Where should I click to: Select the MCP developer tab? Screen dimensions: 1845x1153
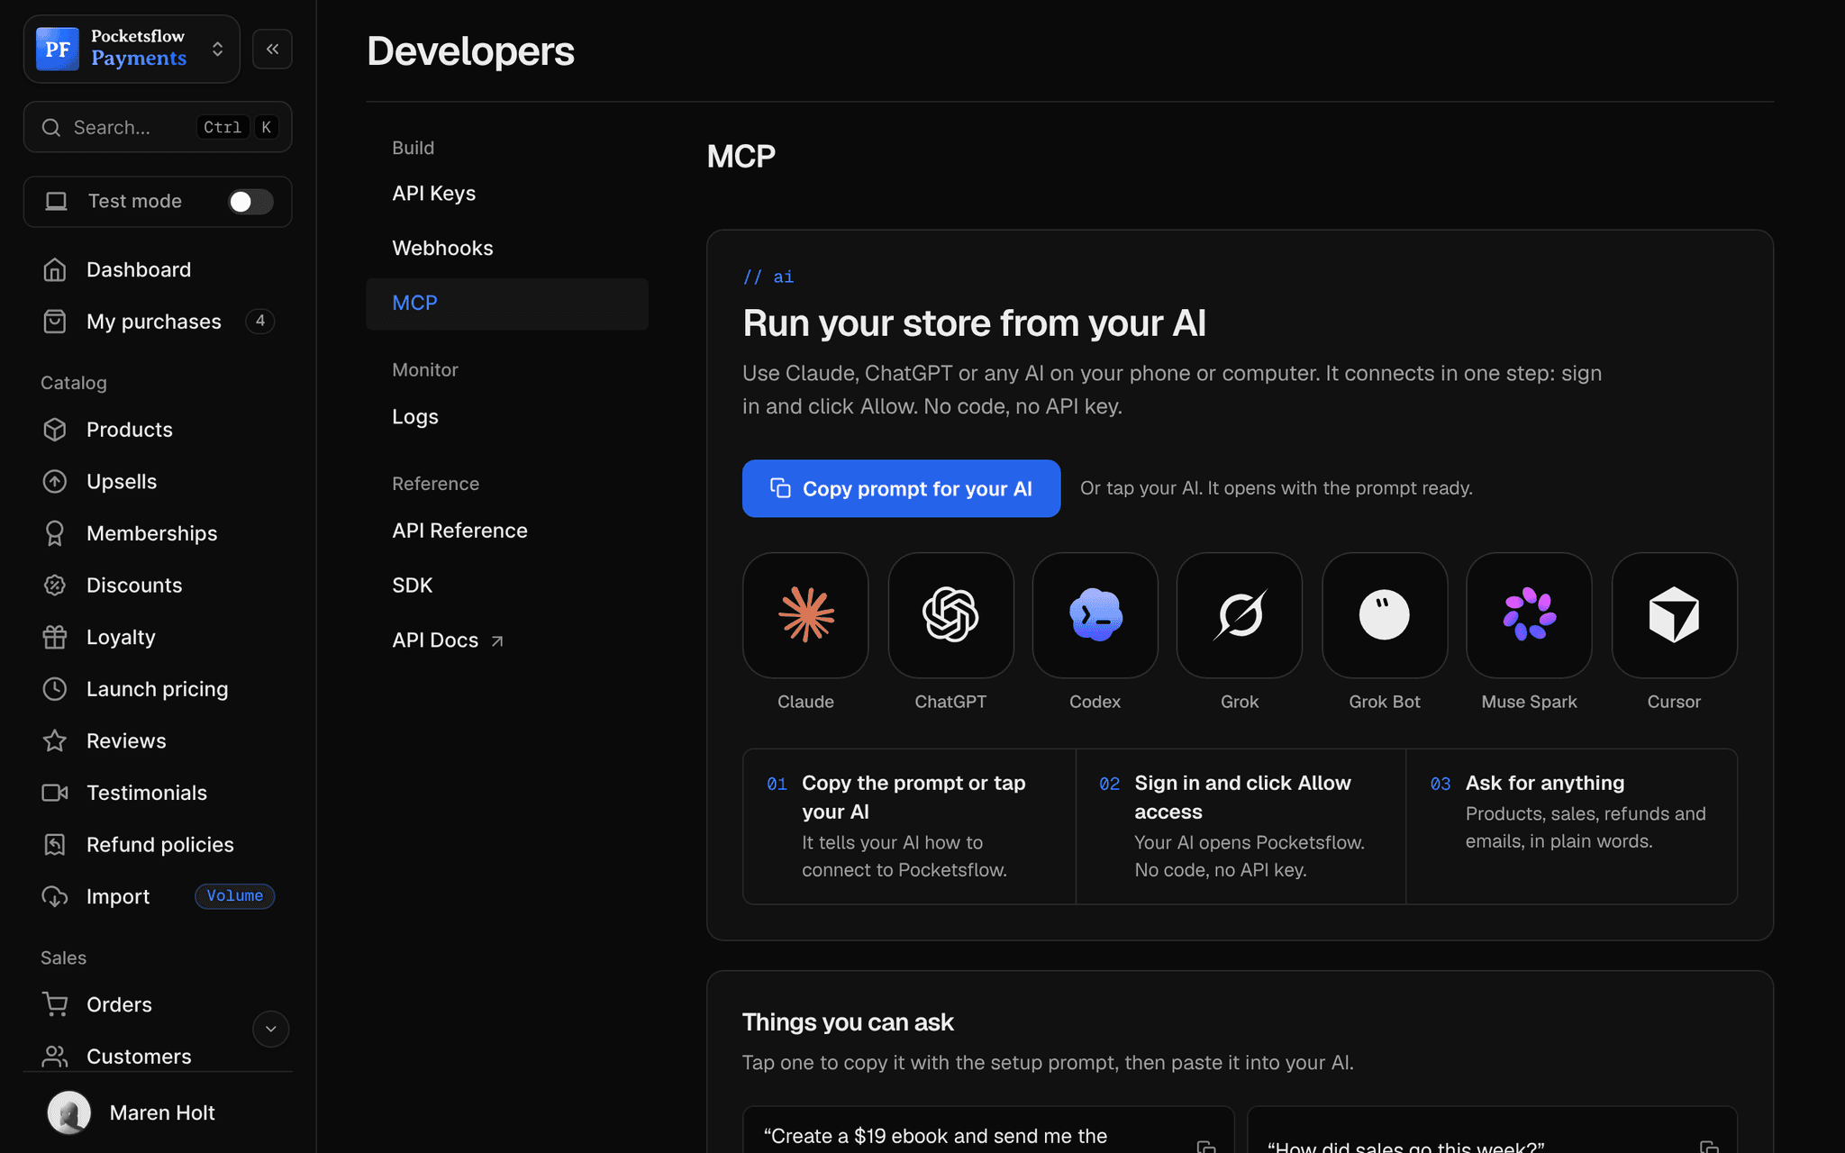(x=507, y=304)
